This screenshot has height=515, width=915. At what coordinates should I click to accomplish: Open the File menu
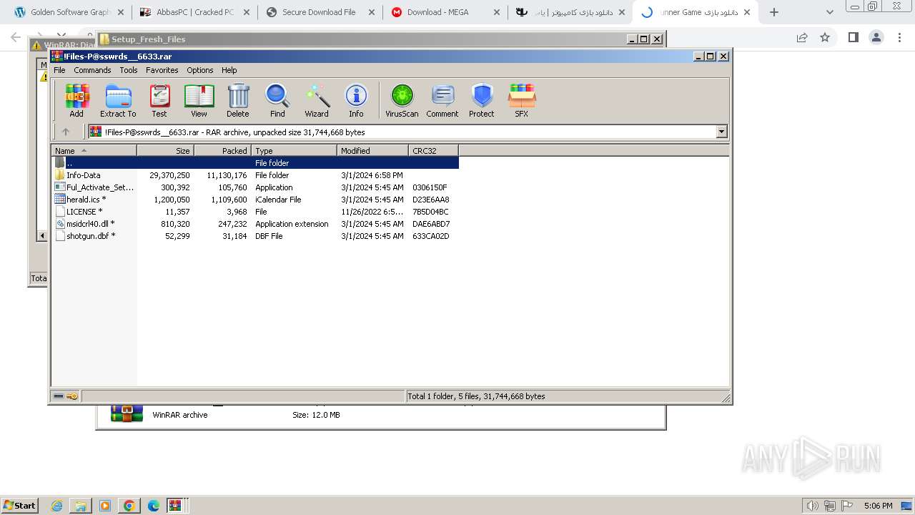59,70
